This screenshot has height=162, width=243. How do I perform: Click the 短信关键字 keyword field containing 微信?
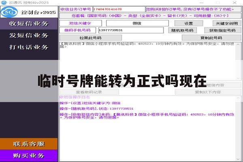(x=137, y=23)
